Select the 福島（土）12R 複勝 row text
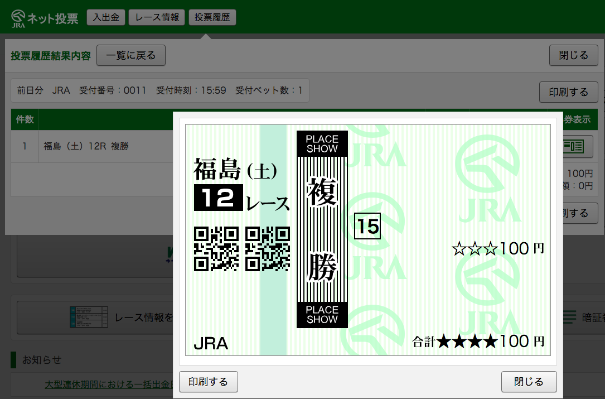The height and width of the screenshot is (399, 605). click(x=86, y=146)
